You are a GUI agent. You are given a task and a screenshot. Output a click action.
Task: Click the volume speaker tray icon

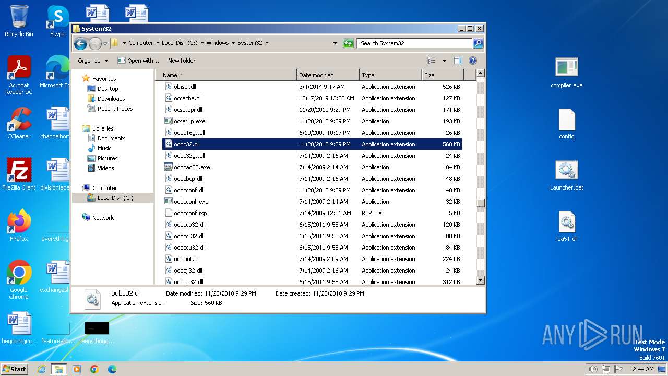click(593, 369)
